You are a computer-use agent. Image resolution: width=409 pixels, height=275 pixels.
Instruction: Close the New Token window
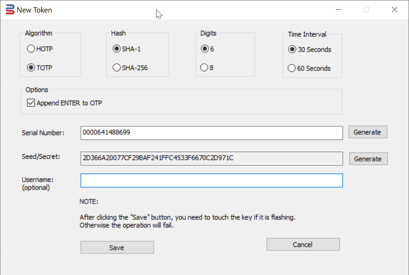tap(394, 10)
